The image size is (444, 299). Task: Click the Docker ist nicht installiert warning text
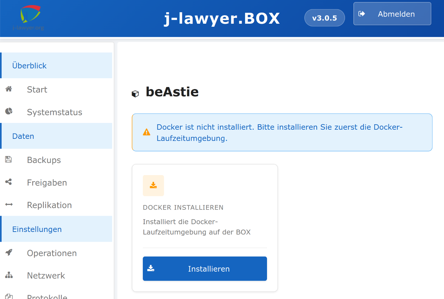(x=280, y=132)
